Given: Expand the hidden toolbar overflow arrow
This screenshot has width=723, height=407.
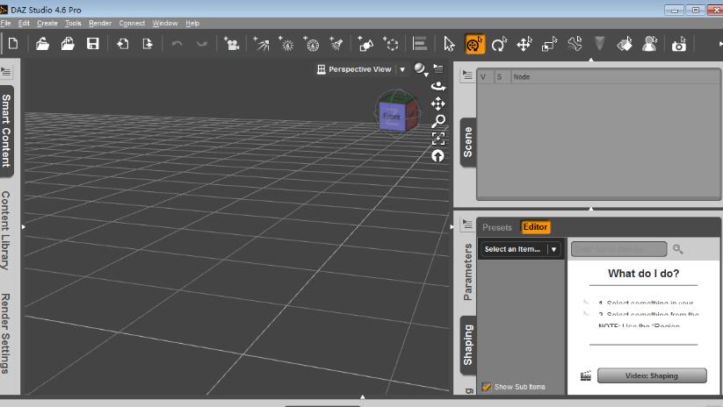Looking at the screenshot, I should pos(719,44).
